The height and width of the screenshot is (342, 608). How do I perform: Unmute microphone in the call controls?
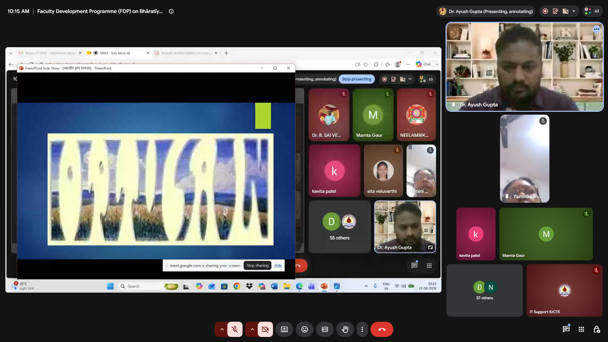pos(235,329)
